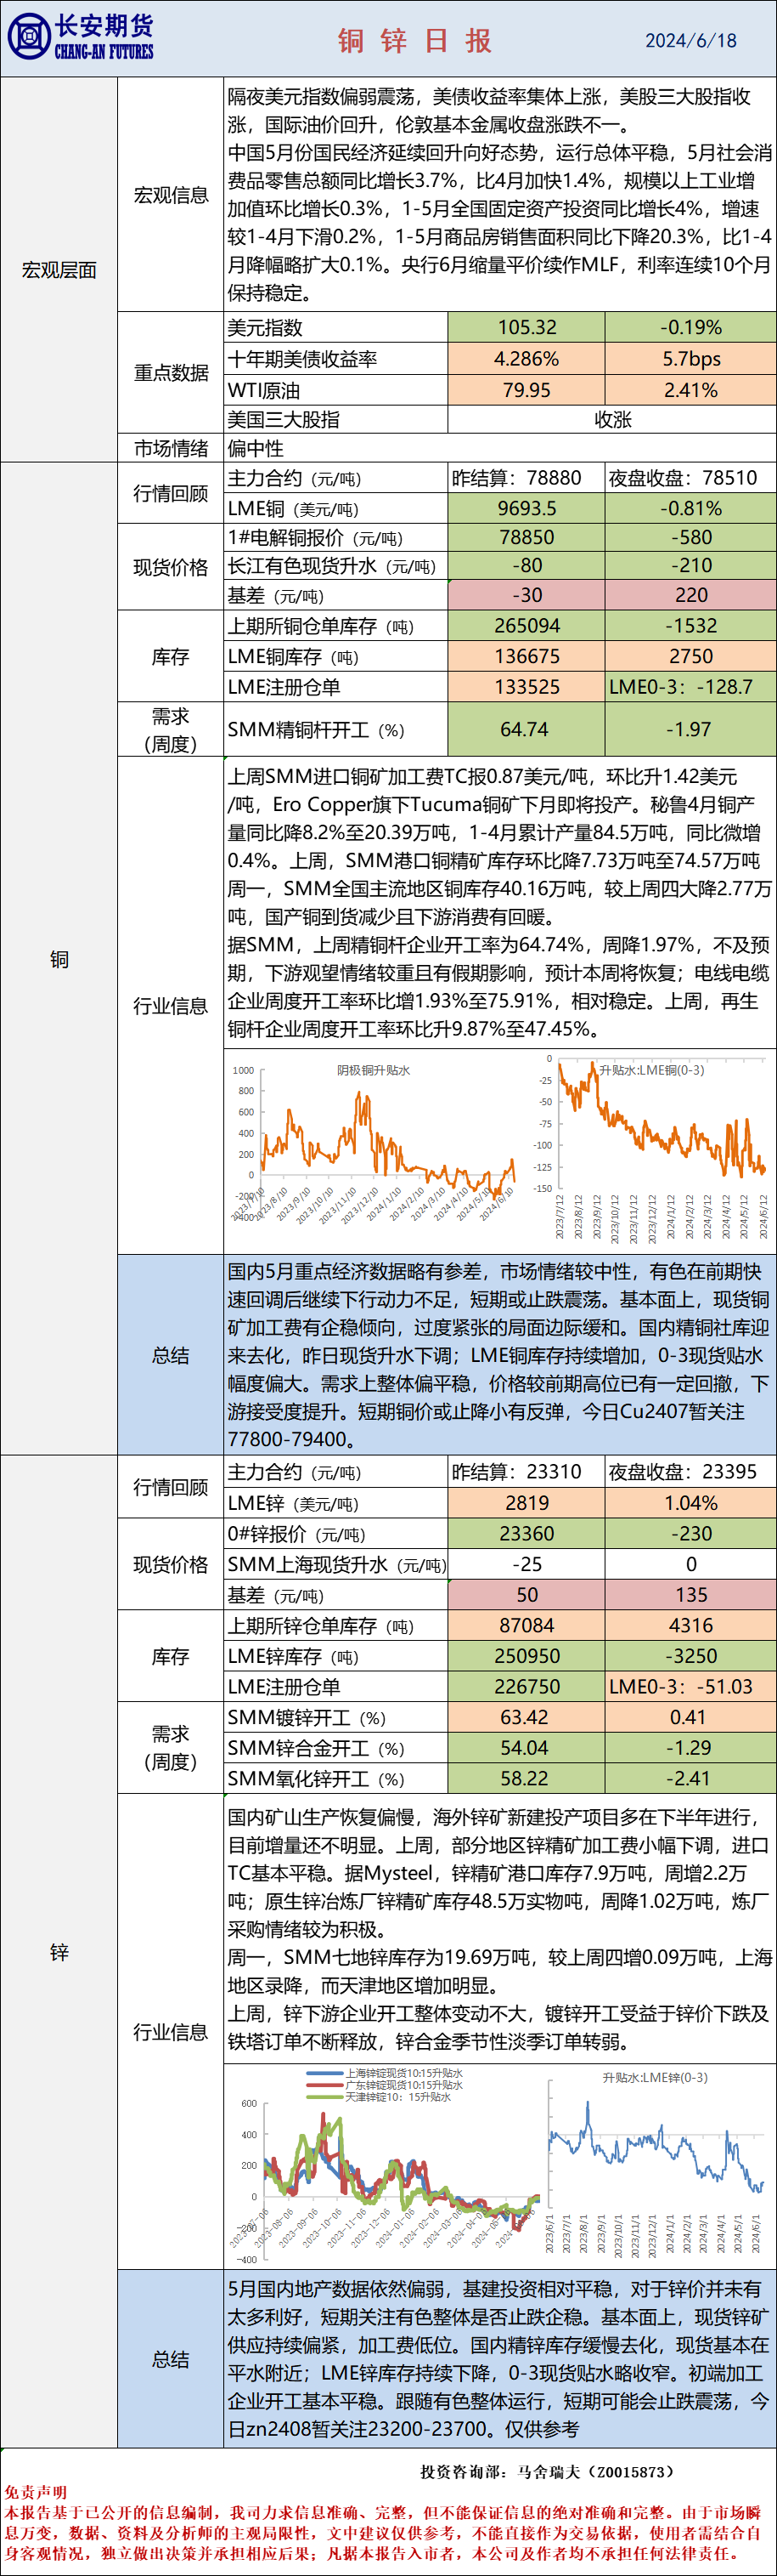Click the 上期所锌仓单库存 change 4316
Image resolution: width=777 pixels, height=2576 pixels.
click(690, 1626)
